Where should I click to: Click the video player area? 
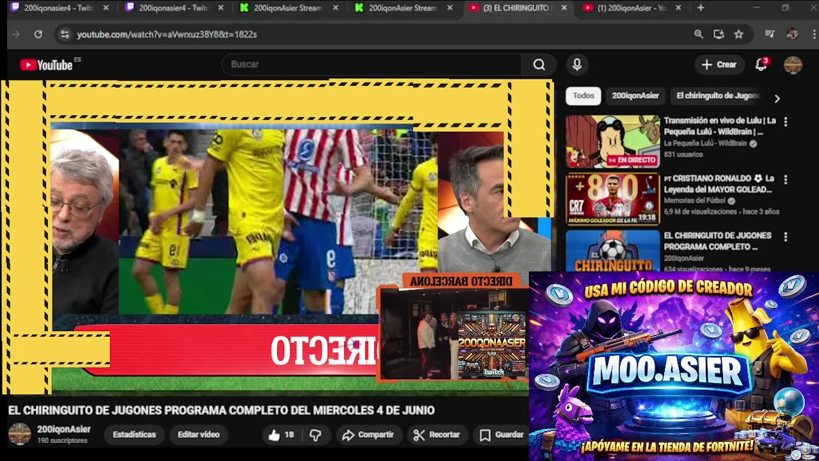pos(276,237)
